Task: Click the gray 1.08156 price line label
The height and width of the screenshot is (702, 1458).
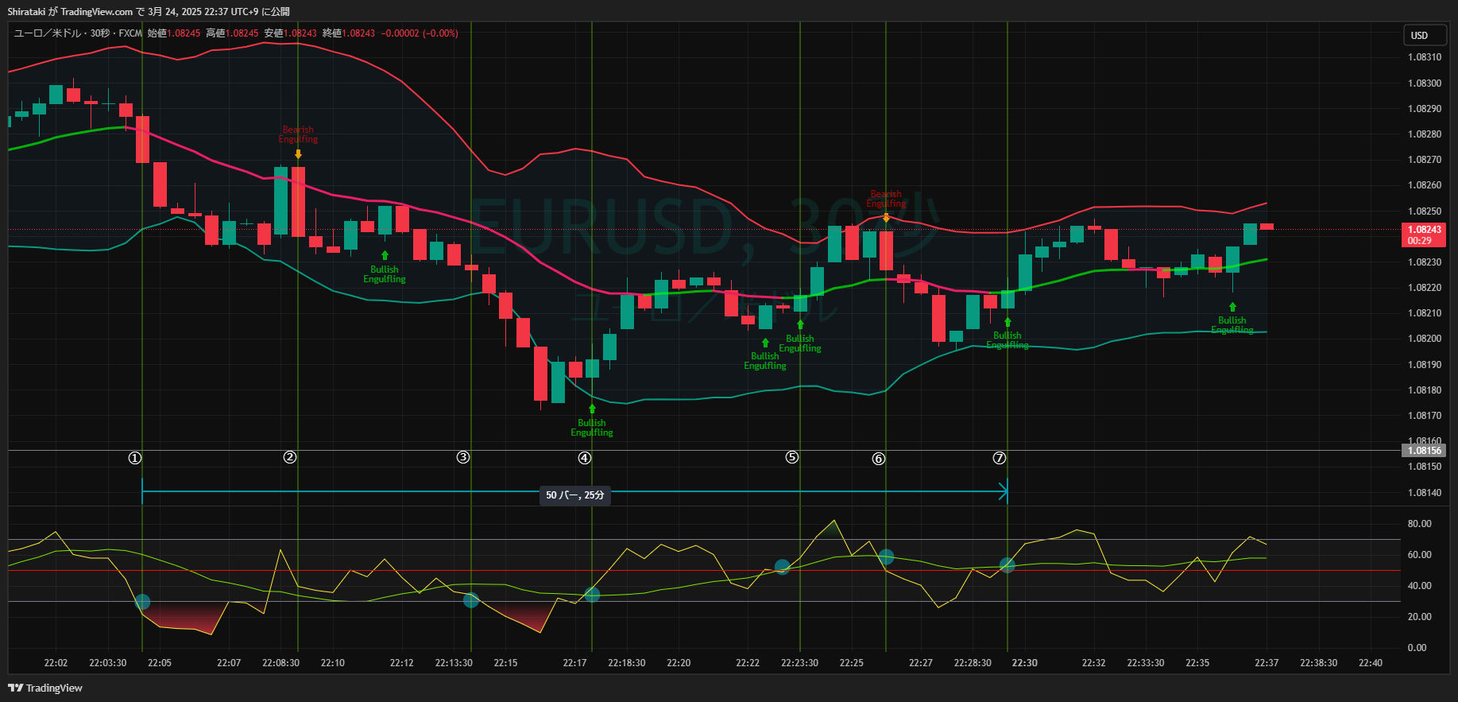Action: click(x=1424, y=451)
